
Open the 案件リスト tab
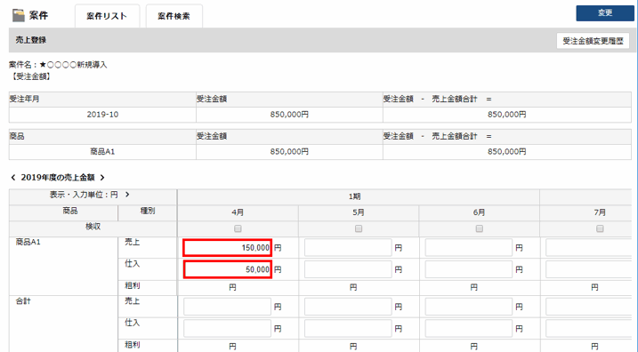[107, 16]
